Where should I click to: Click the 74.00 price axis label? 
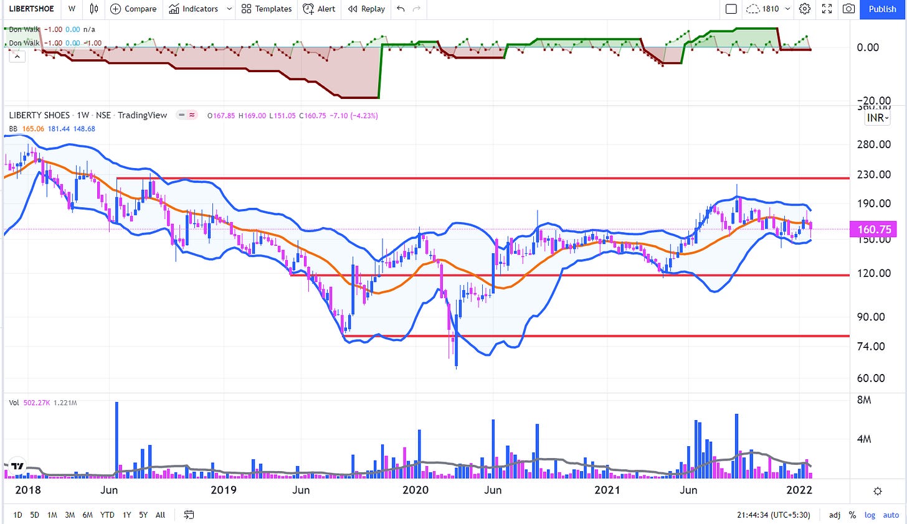871,346
